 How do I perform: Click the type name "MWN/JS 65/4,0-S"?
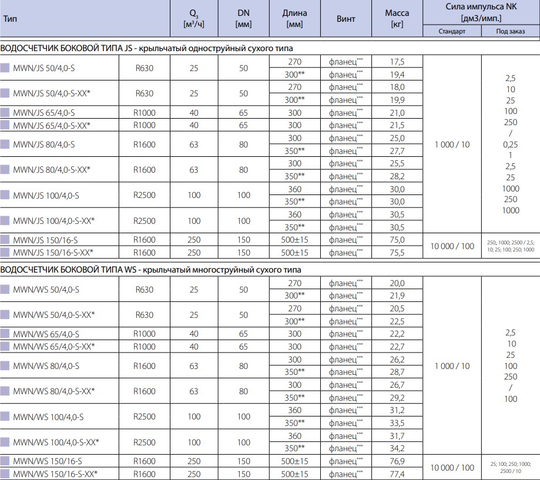point(43,113)
